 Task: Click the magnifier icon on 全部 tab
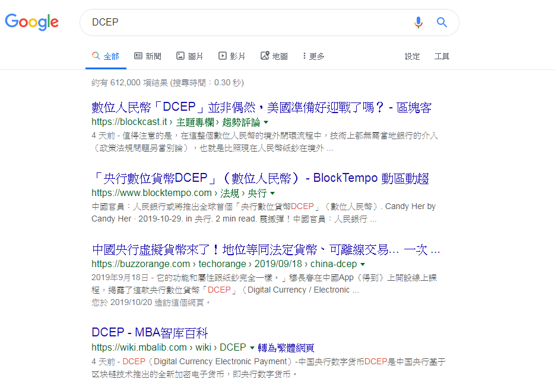[96, 56]
